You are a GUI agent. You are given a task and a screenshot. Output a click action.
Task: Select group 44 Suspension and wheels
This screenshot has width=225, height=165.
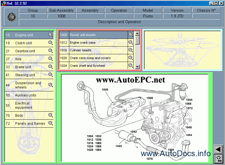tap(29, 85)
